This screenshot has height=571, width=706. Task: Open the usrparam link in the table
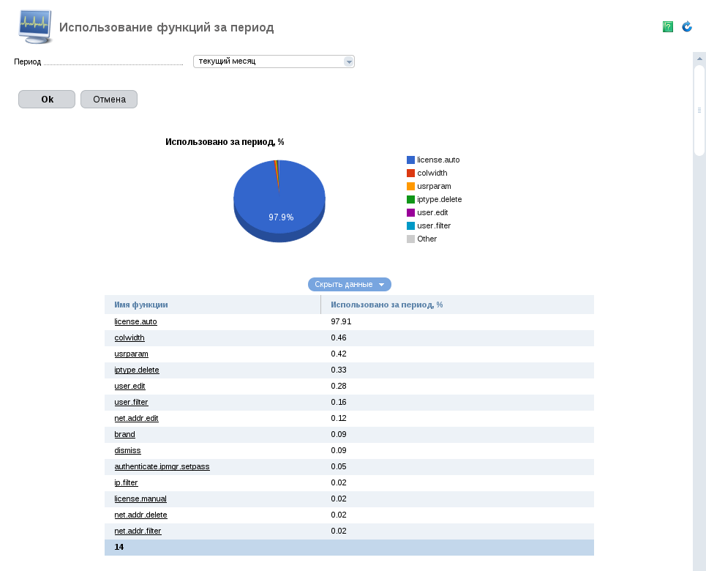[x=131, y=354]
